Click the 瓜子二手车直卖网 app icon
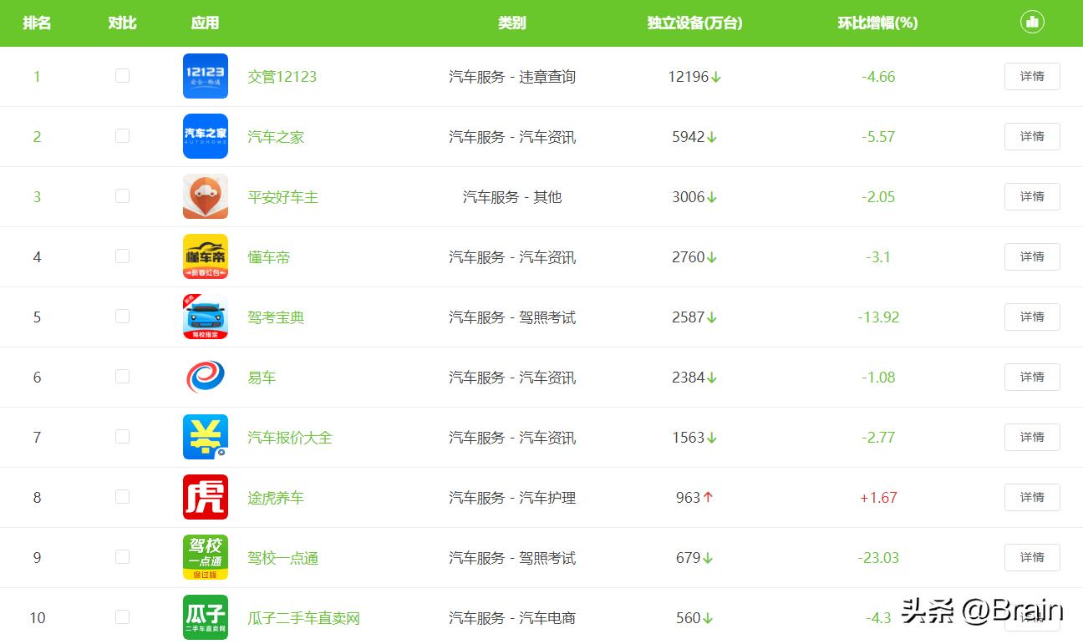The image size is (1083, 644). [205, 617]
